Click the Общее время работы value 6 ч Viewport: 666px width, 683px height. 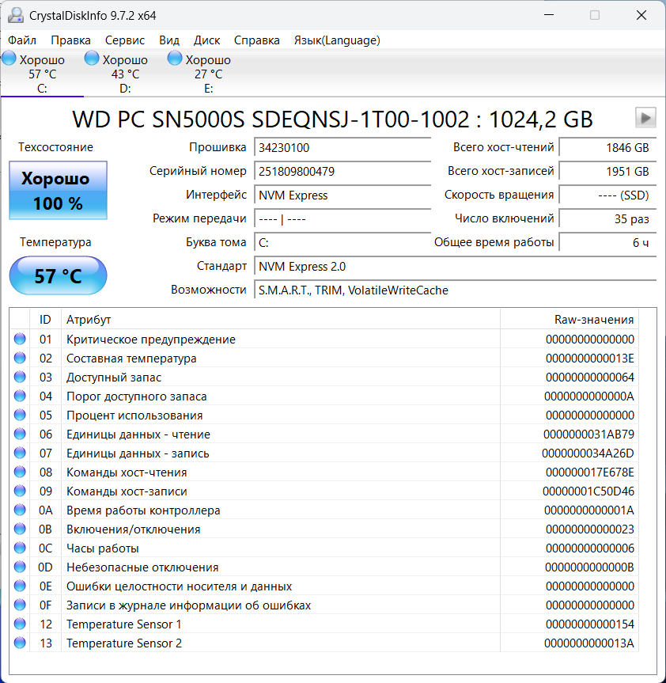[x=607, y=242]
